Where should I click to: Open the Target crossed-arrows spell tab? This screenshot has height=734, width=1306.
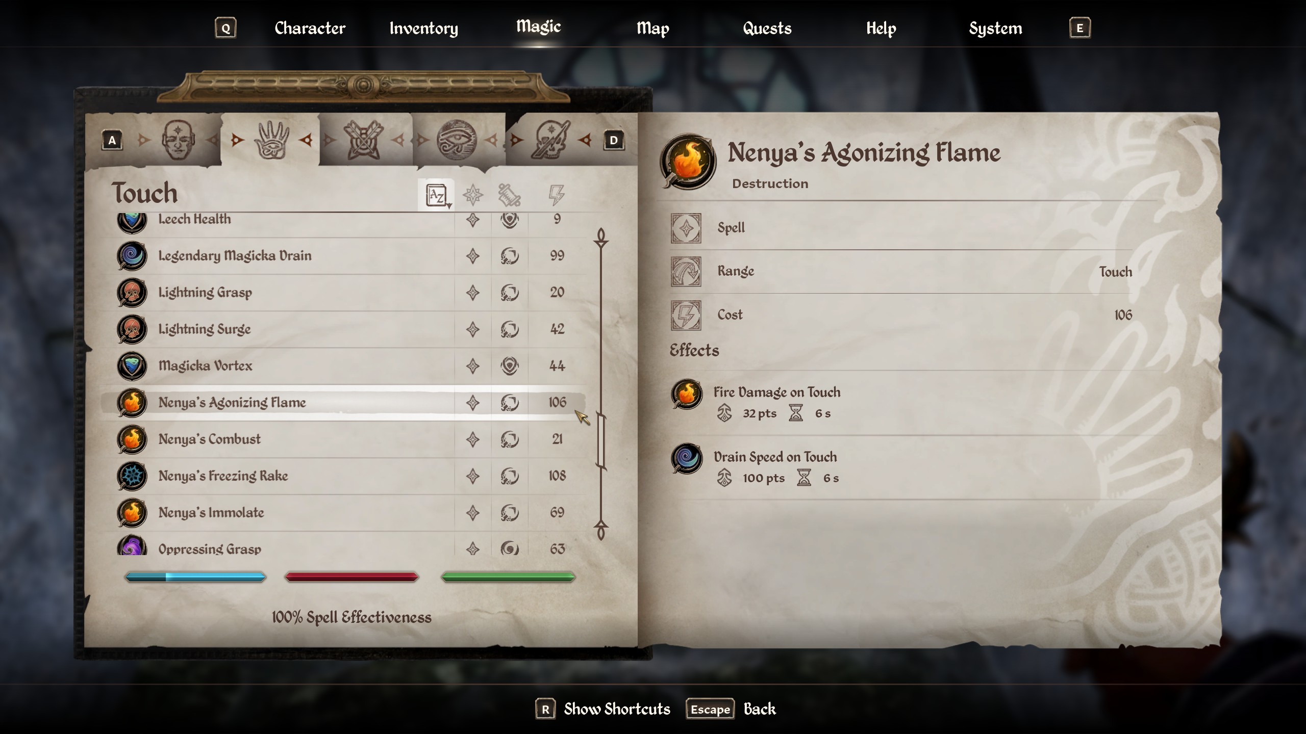click(x=363, y=140)
